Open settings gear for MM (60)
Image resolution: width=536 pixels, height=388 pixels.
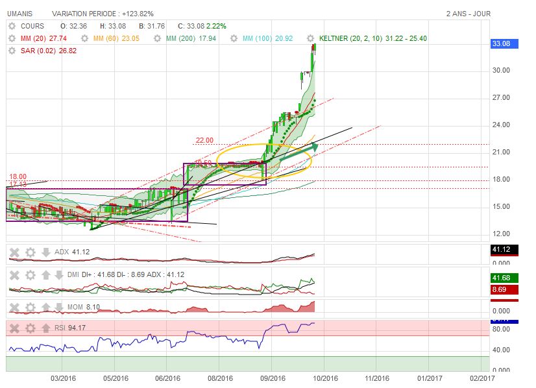(x=85, y=38)
